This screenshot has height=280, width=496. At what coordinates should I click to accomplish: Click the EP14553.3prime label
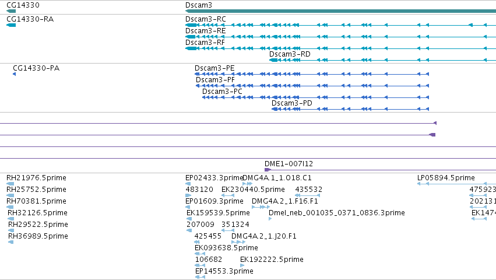point(224,271)
